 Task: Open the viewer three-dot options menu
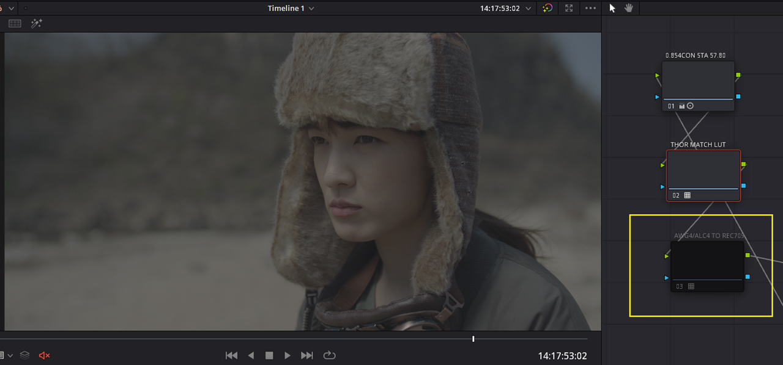590,8
